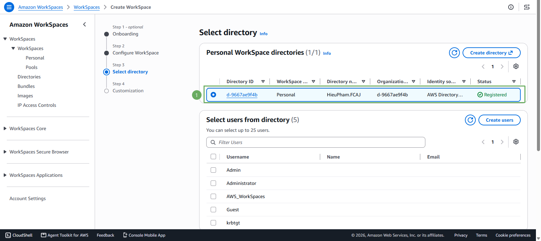Expand WorkSpaces Secure Browser section
This screenshot has width=541, height=241.
pyautogui.click(x=5, y=152)
